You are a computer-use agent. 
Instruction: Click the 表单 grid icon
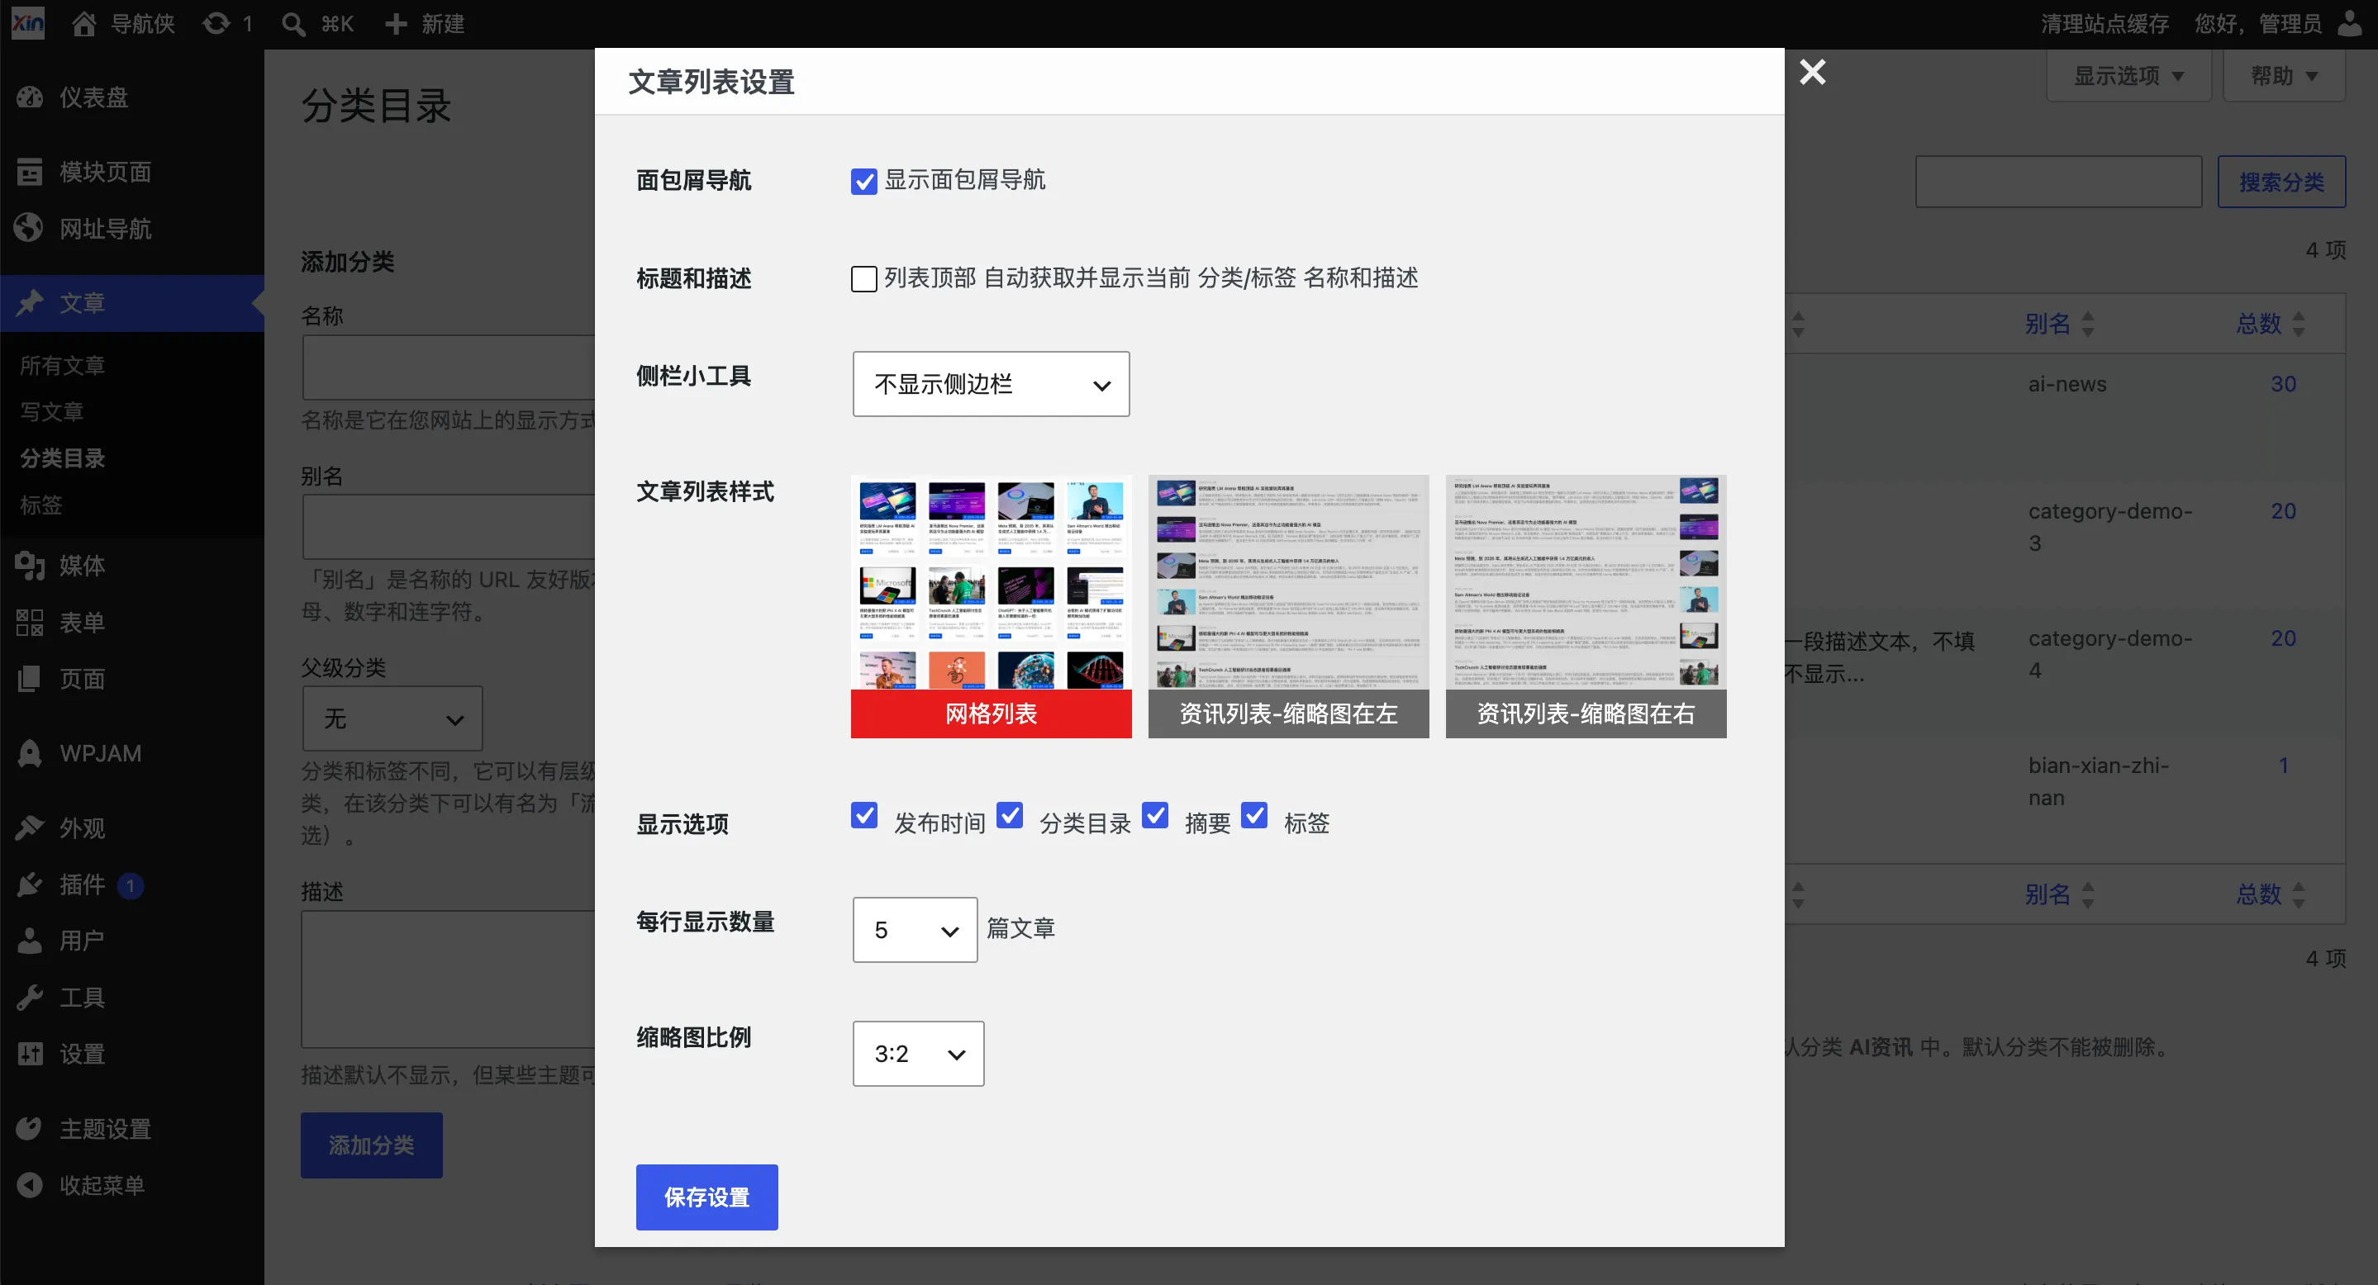pyautogui.click(x=30, y=623)
